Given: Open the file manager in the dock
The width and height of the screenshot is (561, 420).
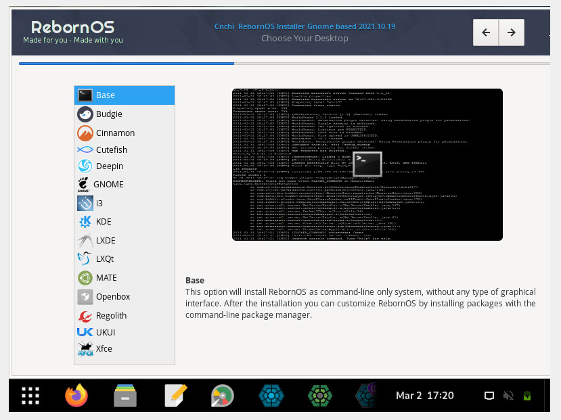Looking at the screenshot, I should [125, 396].
